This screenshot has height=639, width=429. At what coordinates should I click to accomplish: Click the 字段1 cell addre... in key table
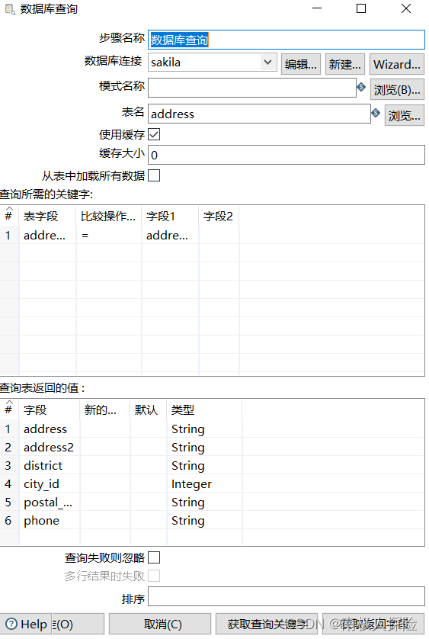pyautogui.click(x=170, y=235)
